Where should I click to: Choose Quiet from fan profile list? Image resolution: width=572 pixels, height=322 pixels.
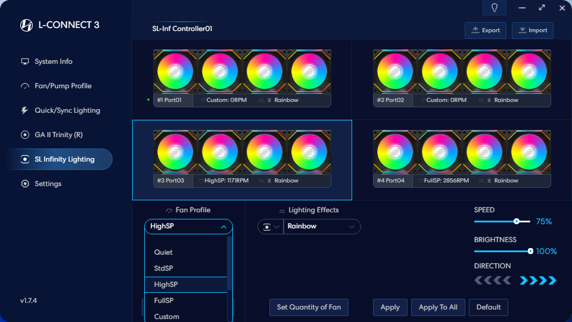coord(186,252)
